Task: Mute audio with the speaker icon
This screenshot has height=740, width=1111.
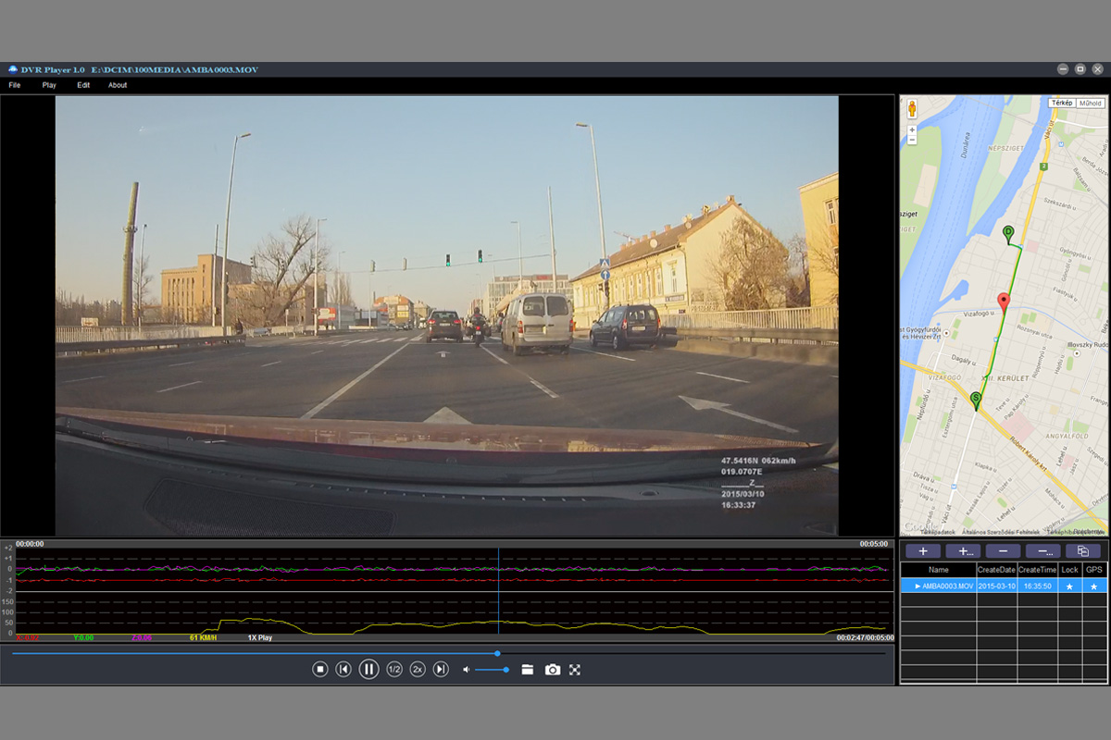Action: (x=467, y=670)
